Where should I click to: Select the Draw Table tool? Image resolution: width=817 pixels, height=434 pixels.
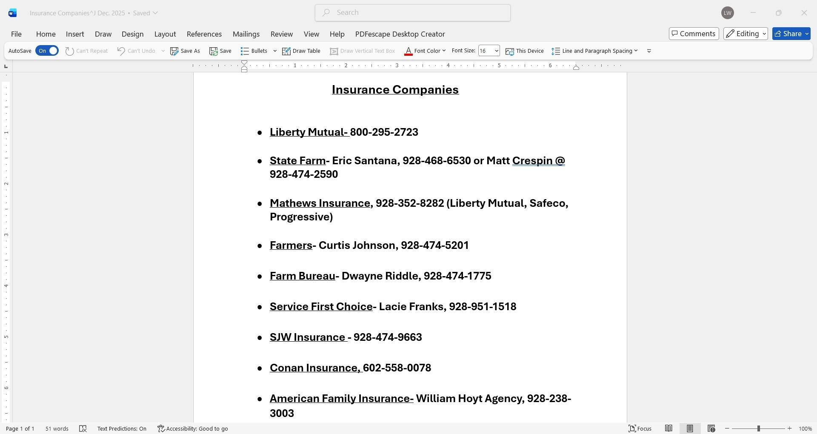301,51
